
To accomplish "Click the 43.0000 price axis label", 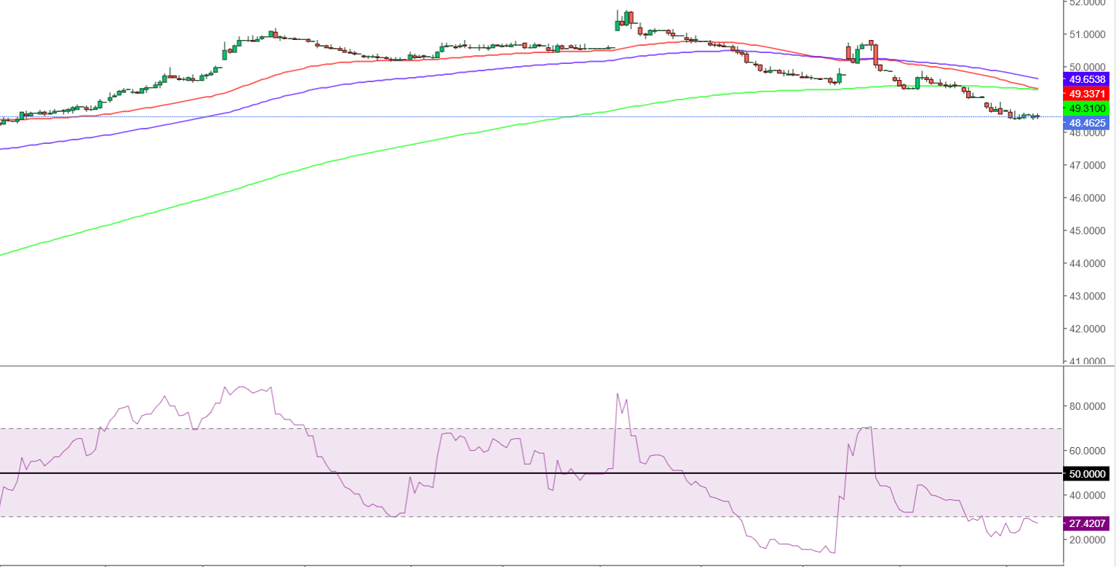I will tap(1088, 296).
